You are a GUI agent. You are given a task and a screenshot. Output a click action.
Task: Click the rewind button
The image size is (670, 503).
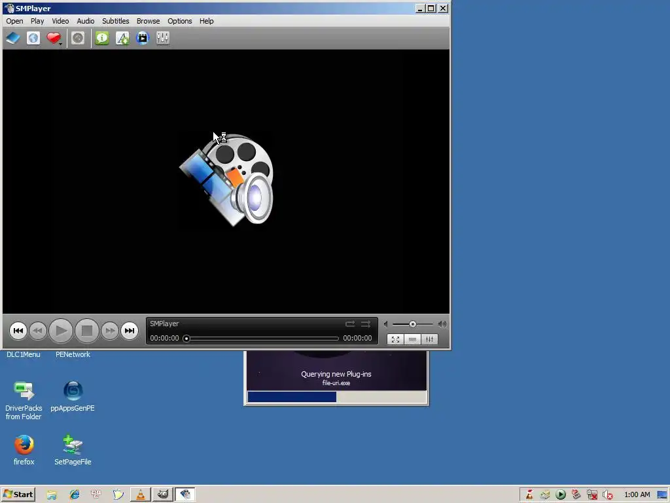pyautogui.click(x=37, y=331)
